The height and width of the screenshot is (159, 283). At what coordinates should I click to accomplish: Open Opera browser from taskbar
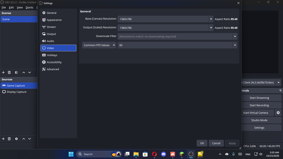coord(154,154)
